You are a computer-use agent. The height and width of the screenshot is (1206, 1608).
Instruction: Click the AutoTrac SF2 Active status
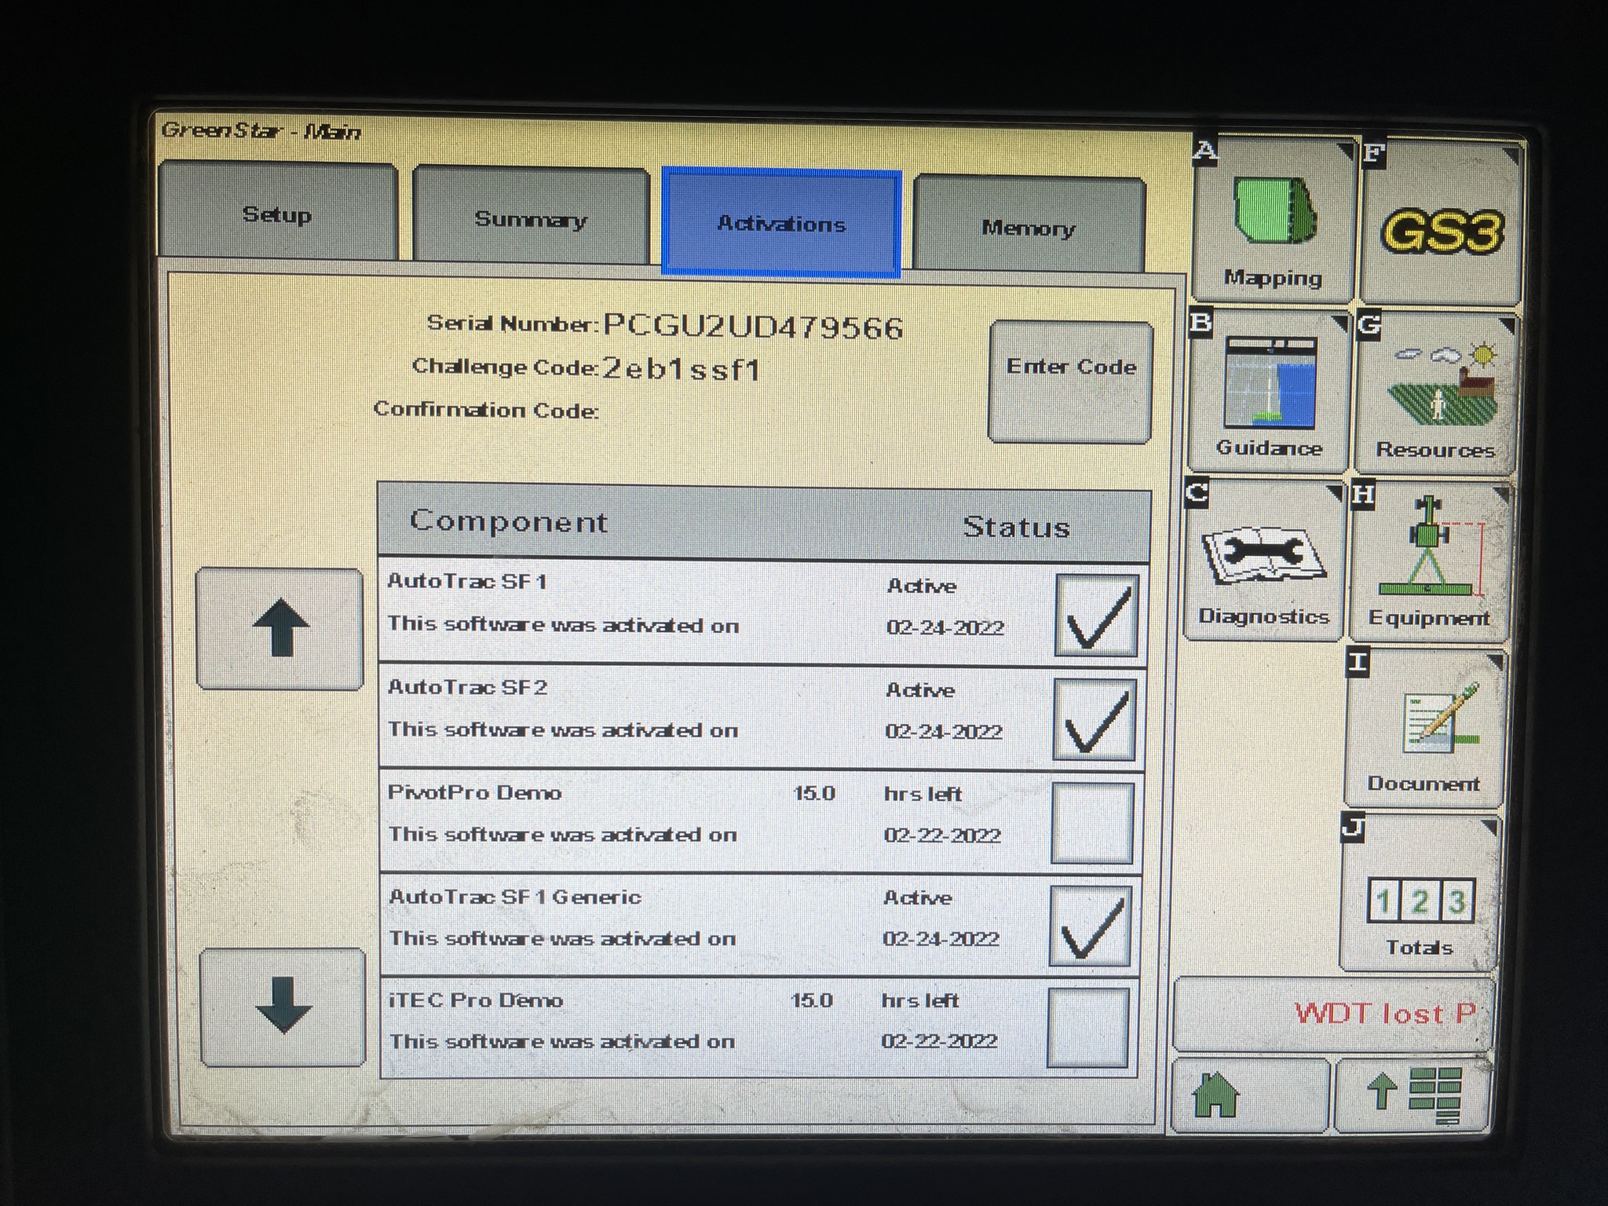pos(920,690)
